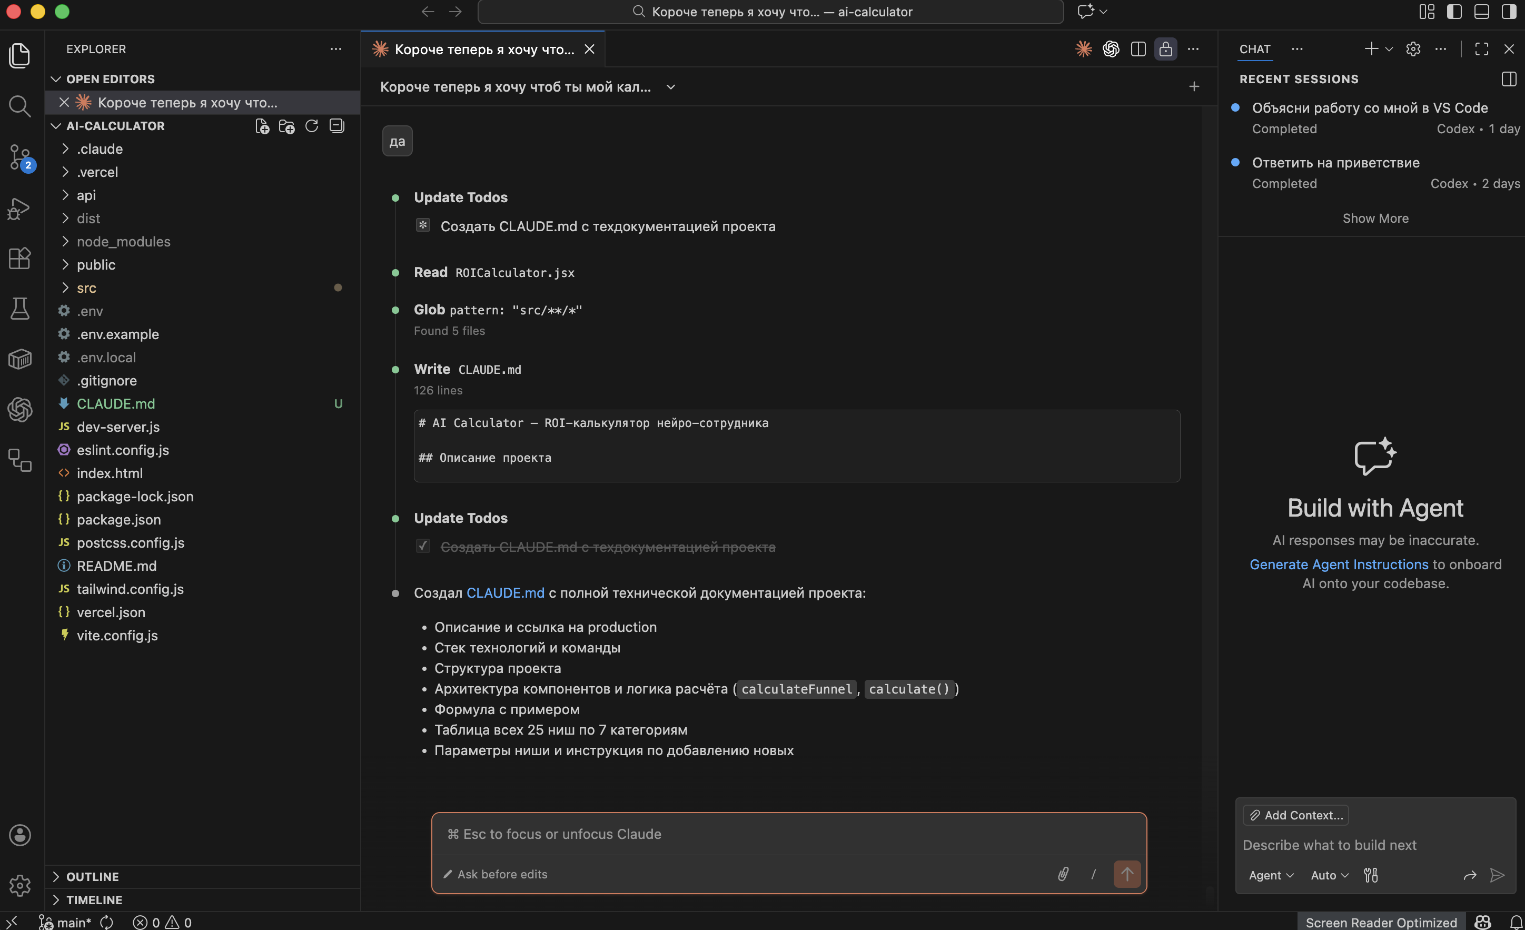Switch to the CHAT tab
This screenshot has width=1525, height=930.
[1255, 50]
